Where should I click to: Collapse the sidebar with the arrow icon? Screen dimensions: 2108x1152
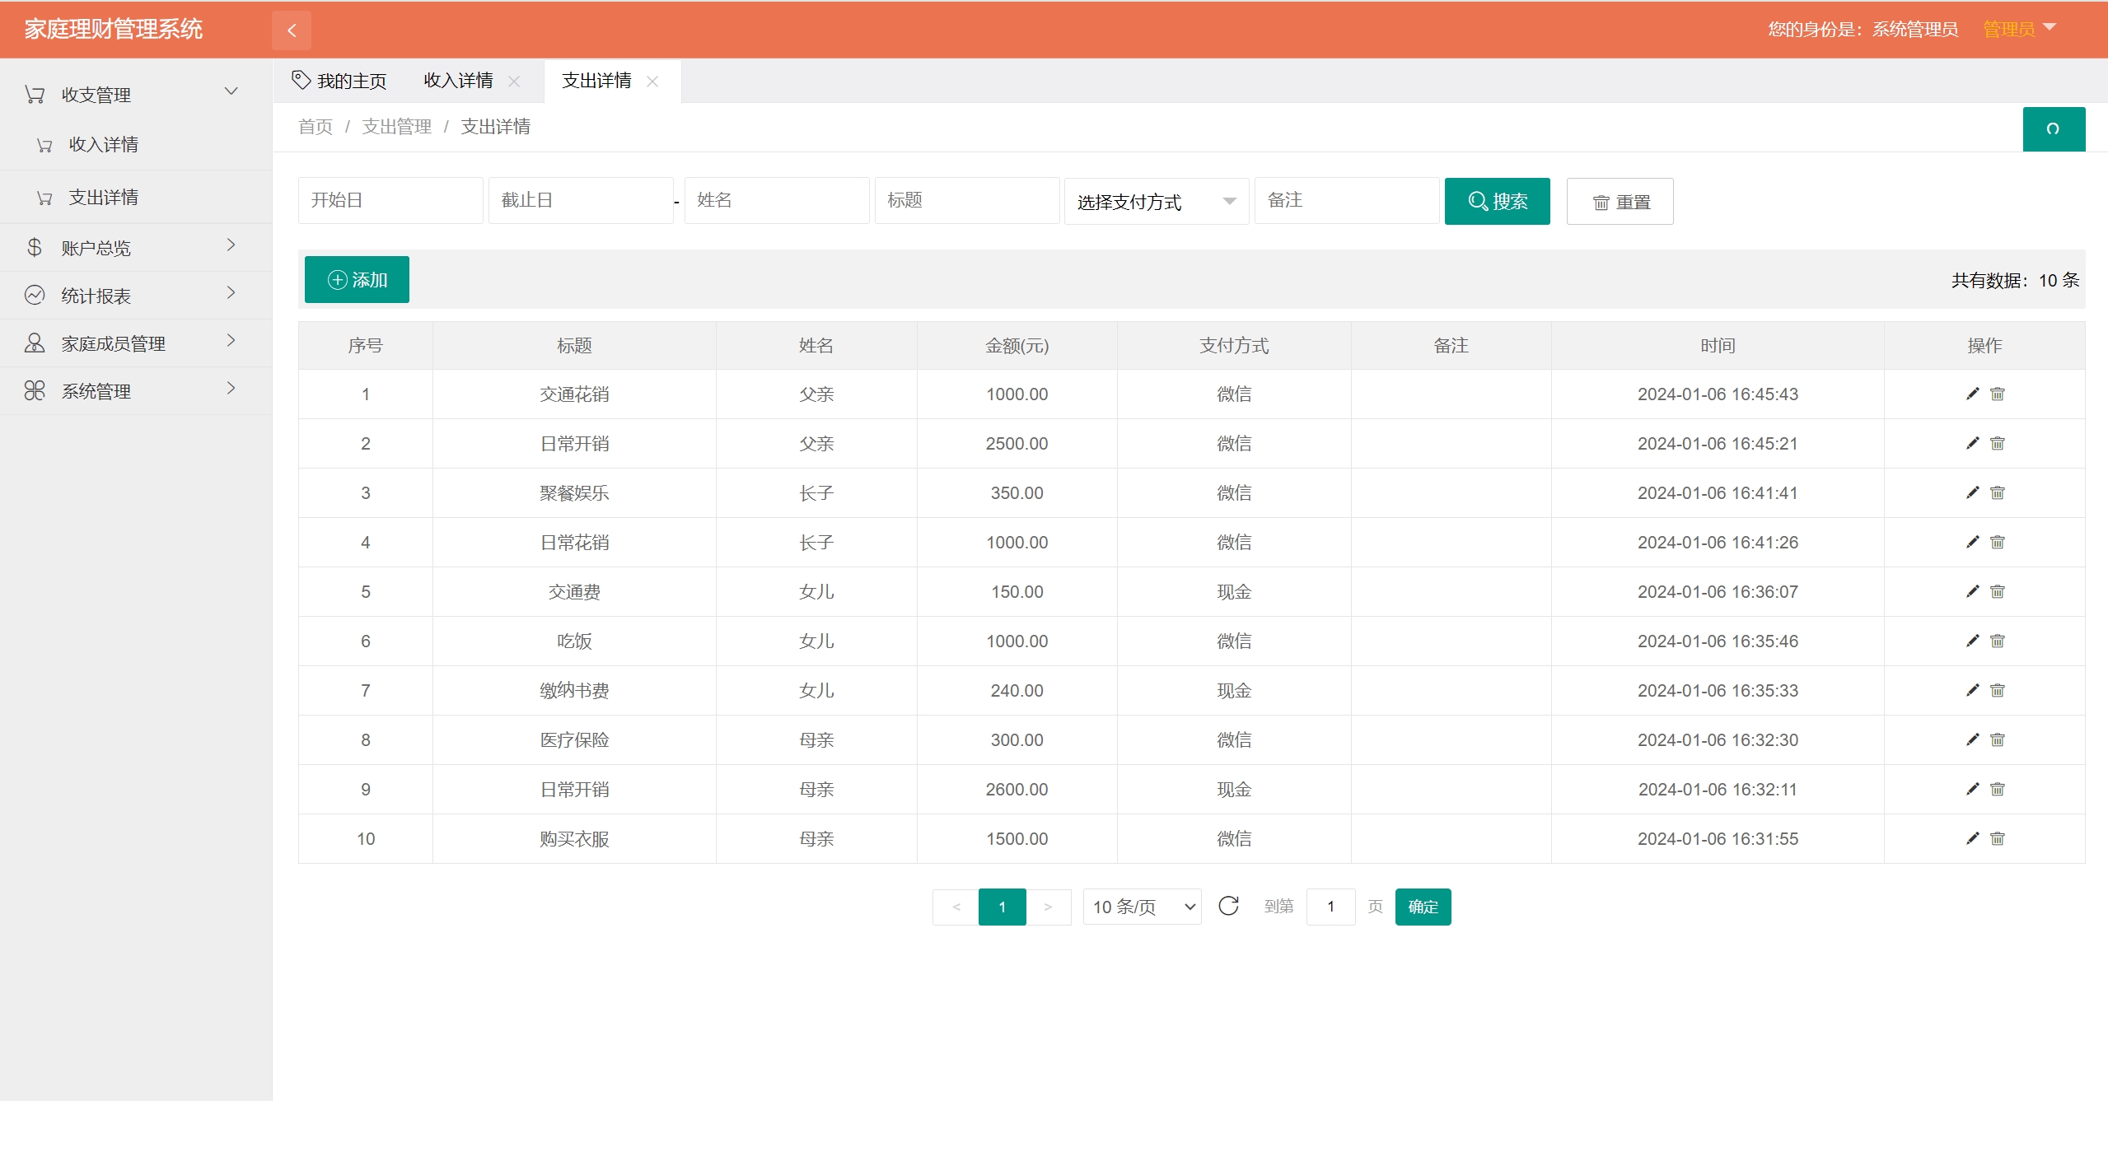point(292,30)
